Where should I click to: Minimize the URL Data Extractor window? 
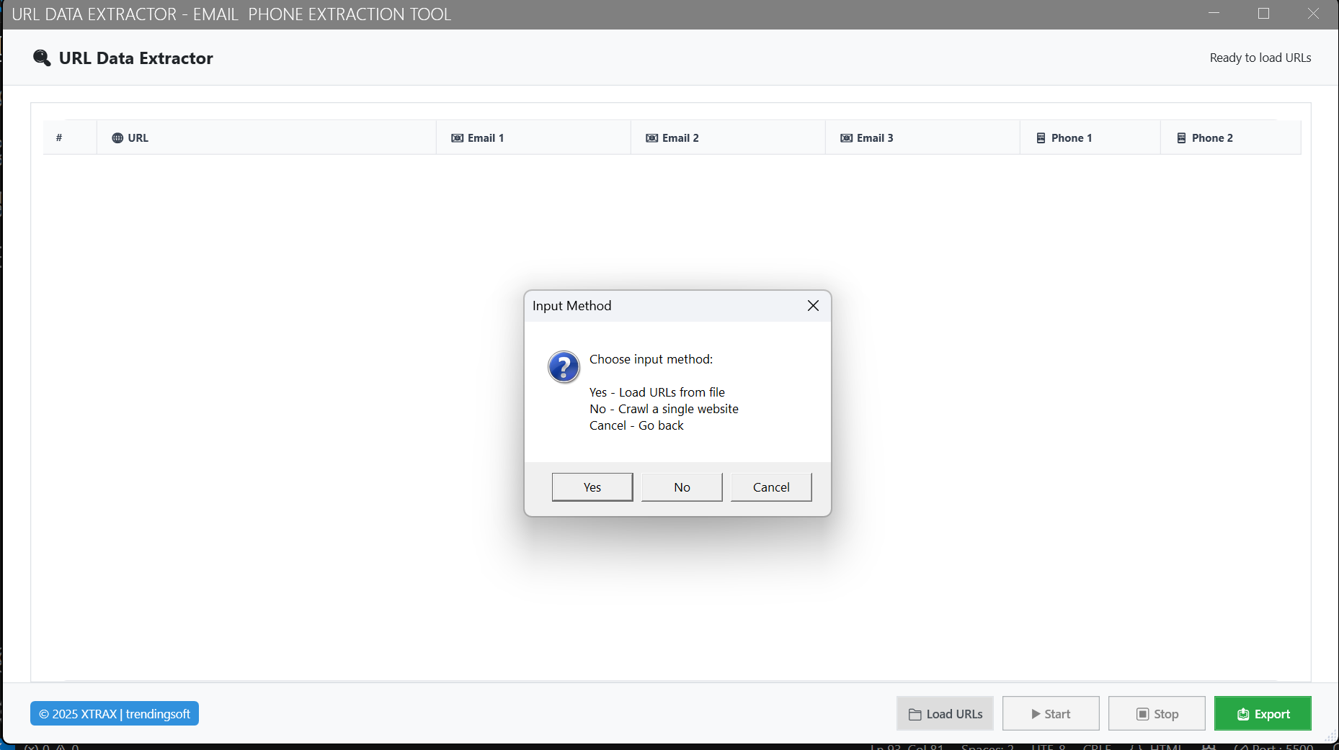[1214, 14]
